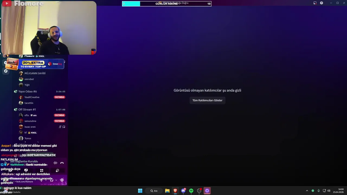Click the Ara search box on the taskbar
This screenshot has width=347, height=195.
click(154, 191)
